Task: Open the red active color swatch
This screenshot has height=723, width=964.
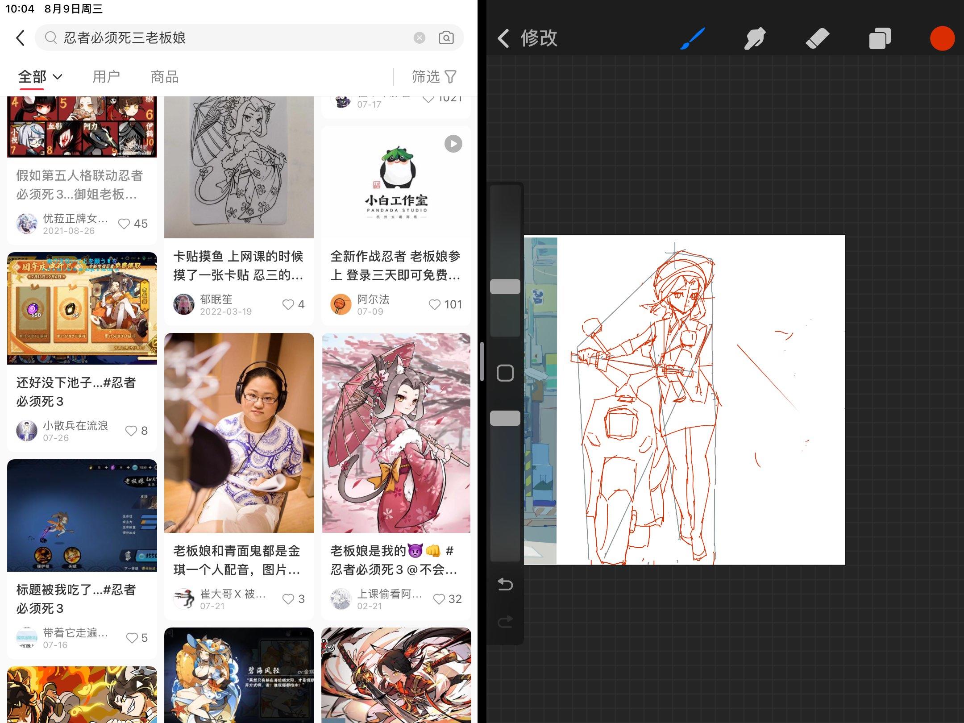Action: (942, 38)
